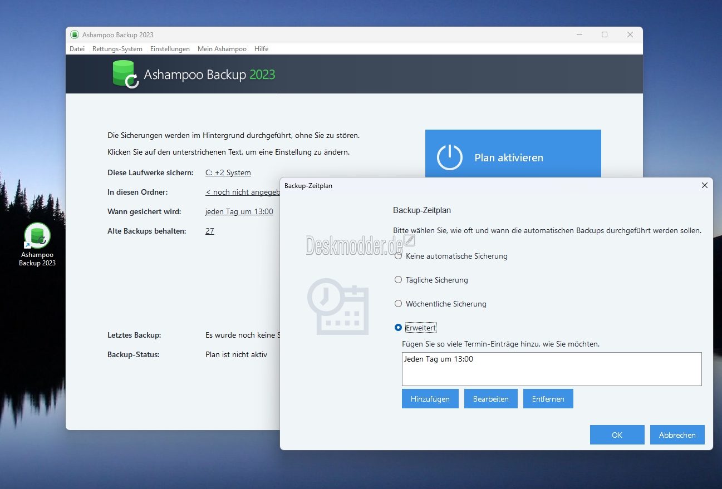Image resolution: width=722 pixels, height=489 pixels.
Task: Click the 'Letztes Backup:' label
Action: [x=134, y=335]
